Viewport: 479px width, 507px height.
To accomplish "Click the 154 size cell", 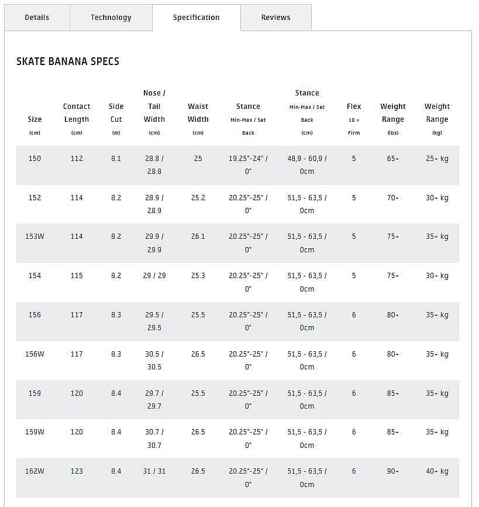I will tap(35, 276).
